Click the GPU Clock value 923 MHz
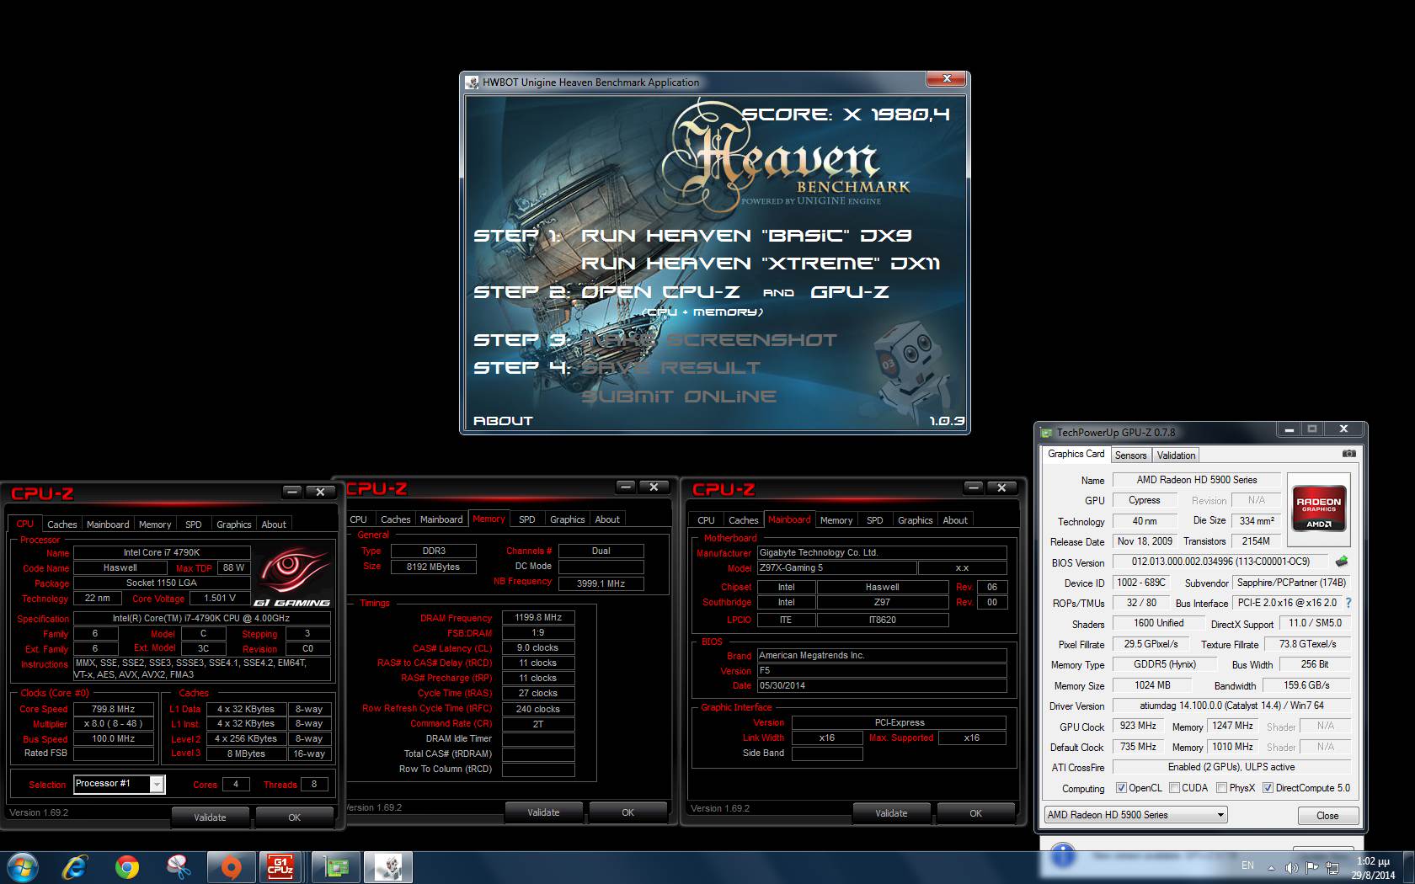 (x=1138, y=726)
